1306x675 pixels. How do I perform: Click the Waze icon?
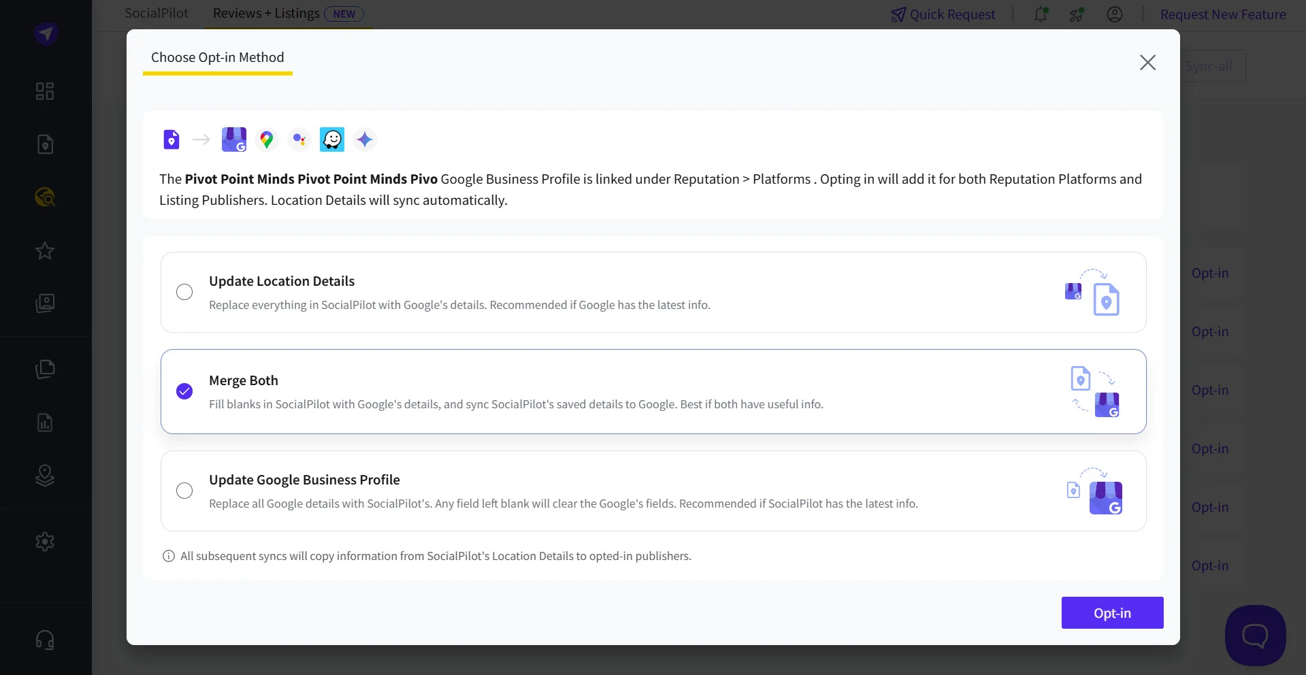pos(332,139)
